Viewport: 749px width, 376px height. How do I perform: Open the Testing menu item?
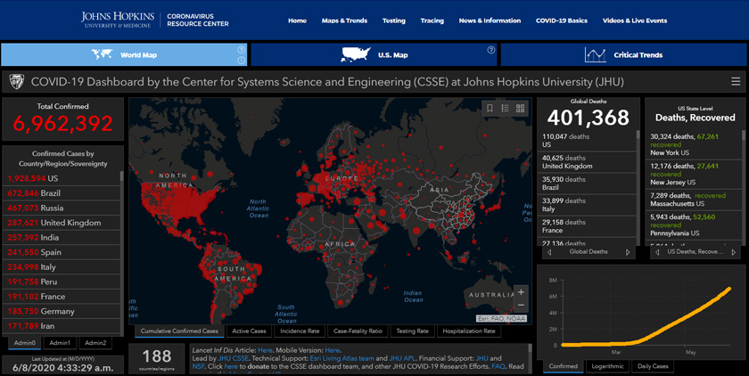[393, 20]
